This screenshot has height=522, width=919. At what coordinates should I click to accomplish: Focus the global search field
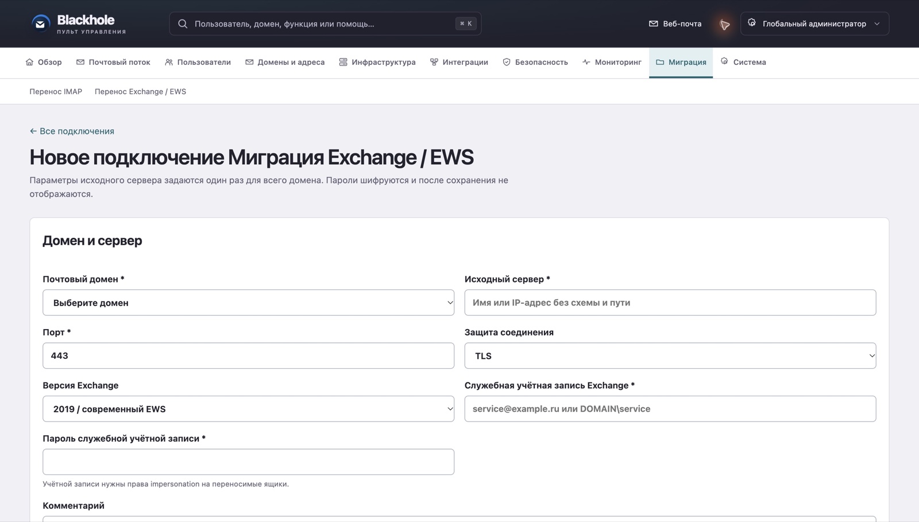(325, 24)
